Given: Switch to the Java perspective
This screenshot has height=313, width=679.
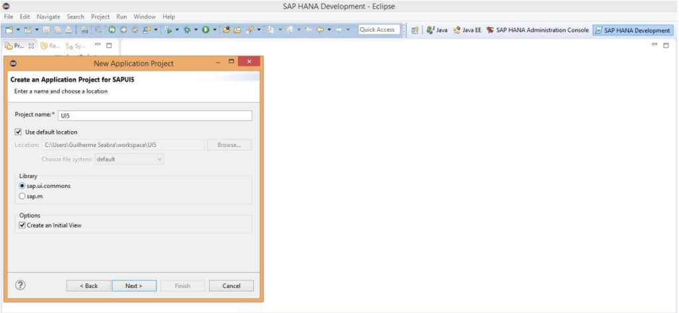Looking at the screenshot, I should pyautogui.click(x=437, y=30).
